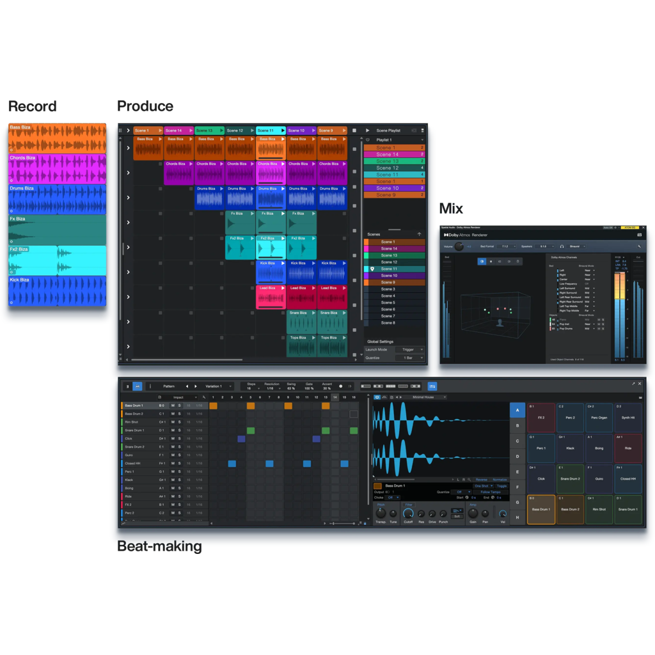Select the highlighted object tool above the 3D room
Viewport: 655px width, 655px height.
[x=482, y=262]
